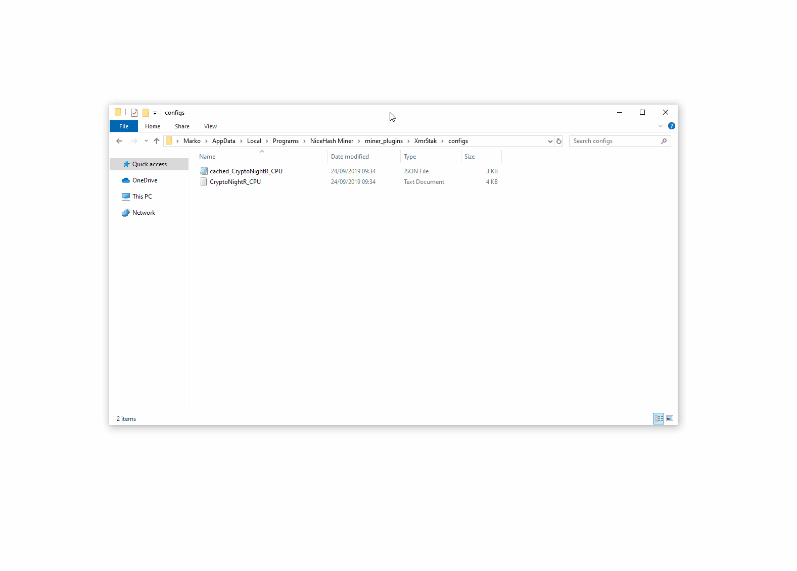Viewport: 797px width, 571px height.
Task: Open the address bar history dropdown
Action: [550, 141]
